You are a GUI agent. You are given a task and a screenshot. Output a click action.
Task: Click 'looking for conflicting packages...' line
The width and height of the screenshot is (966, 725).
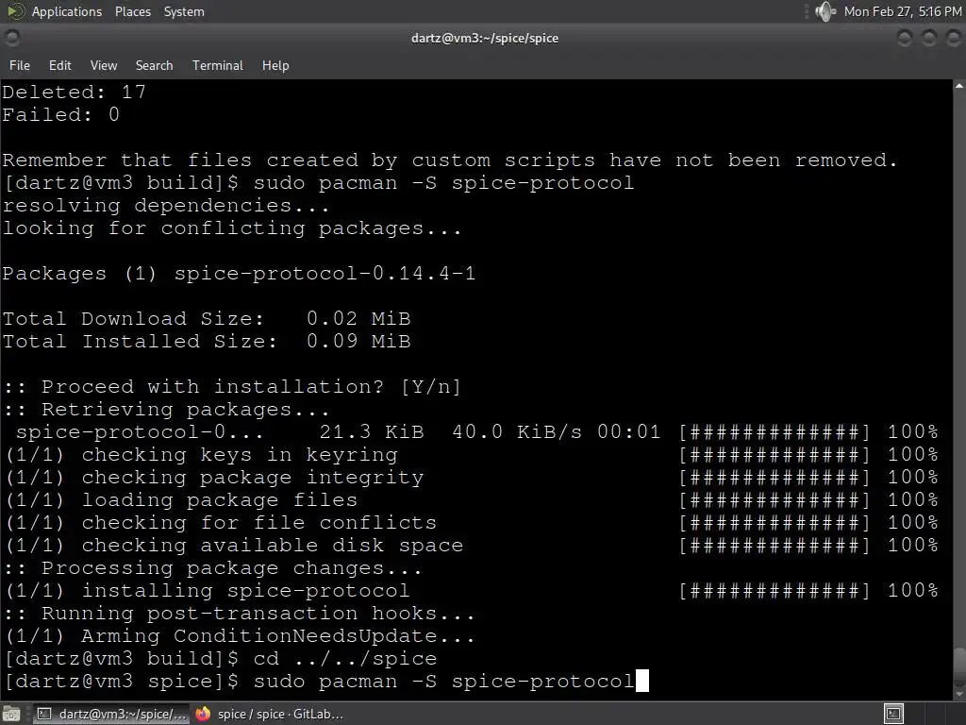pyautogui.click(x=232, y=228)
